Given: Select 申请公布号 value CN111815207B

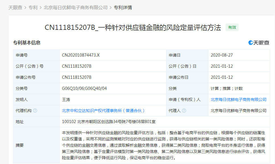Looking at the screenshot, I should pyautogui.click(x=77, y=77).
